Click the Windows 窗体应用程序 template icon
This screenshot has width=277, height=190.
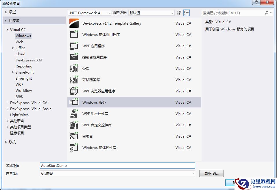(74, 34)
